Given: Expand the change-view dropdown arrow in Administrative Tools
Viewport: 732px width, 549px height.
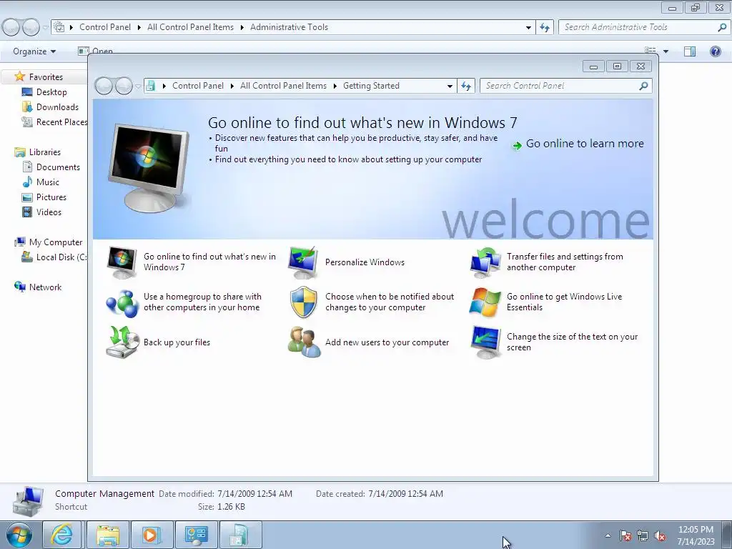Looking at the screenshot, I should pyautogui.click(x=666, y=51).
